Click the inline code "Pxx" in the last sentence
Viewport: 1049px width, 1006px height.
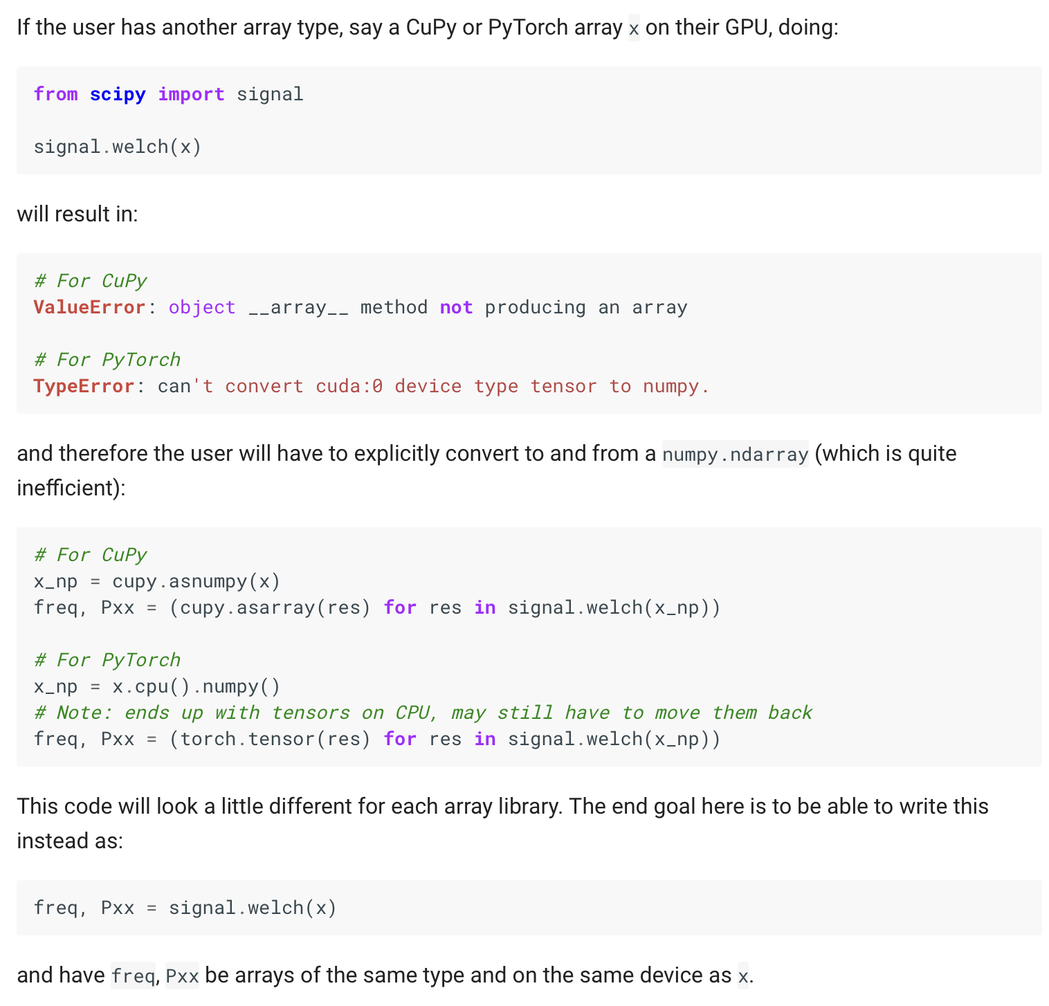(x=183, y=976)
